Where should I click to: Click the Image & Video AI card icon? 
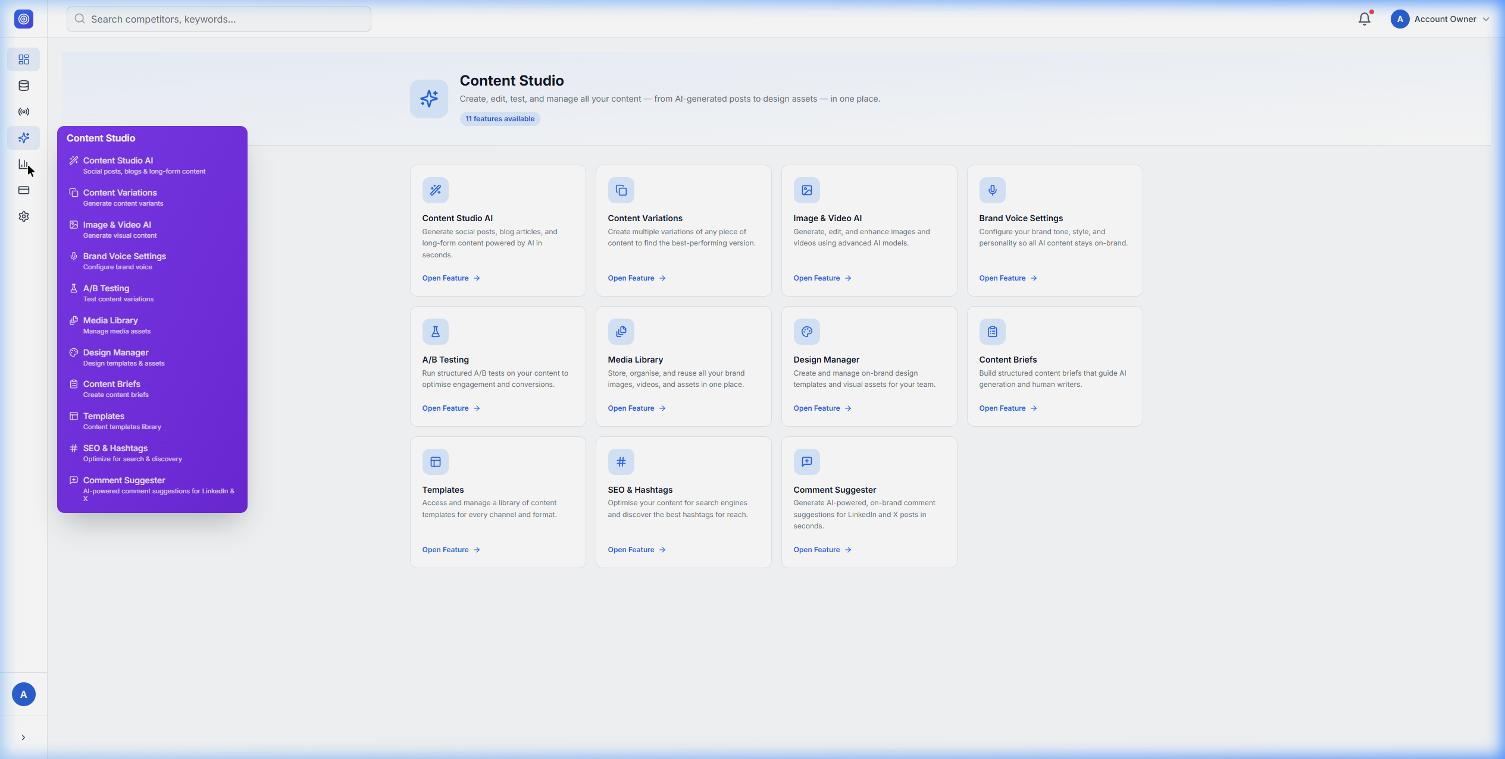(807, 190)
